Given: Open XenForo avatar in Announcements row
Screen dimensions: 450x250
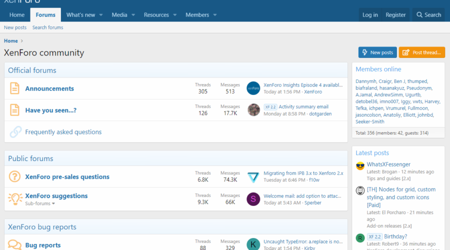Looking at the screenshot, I should click(253, 88).
